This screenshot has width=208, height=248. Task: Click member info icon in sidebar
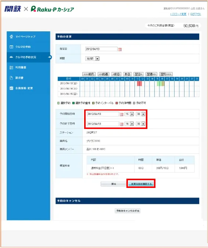(11, 88)
